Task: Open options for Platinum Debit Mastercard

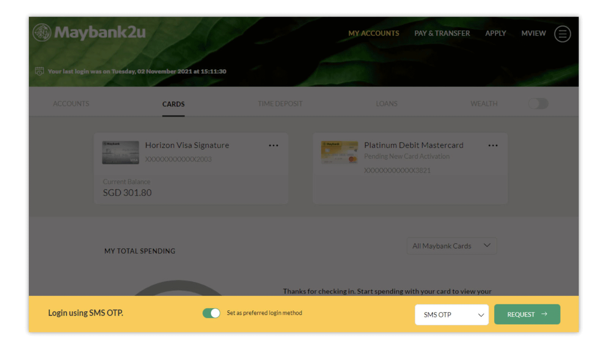Action: click(x=493, y=145)
